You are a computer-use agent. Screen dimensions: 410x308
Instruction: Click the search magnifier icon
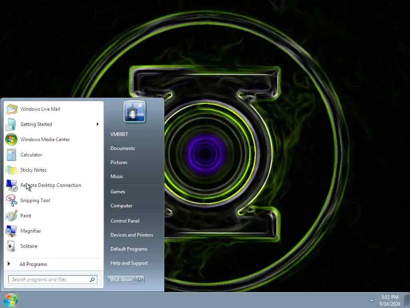pyautogui.click(x=92, y=280)
